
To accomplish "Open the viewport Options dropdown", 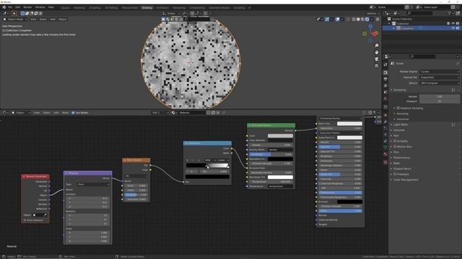I will (x=372, y=14).
